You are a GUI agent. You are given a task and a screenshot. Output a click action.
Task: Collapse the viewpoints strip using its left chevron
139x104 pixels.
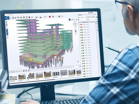[9, 72]
